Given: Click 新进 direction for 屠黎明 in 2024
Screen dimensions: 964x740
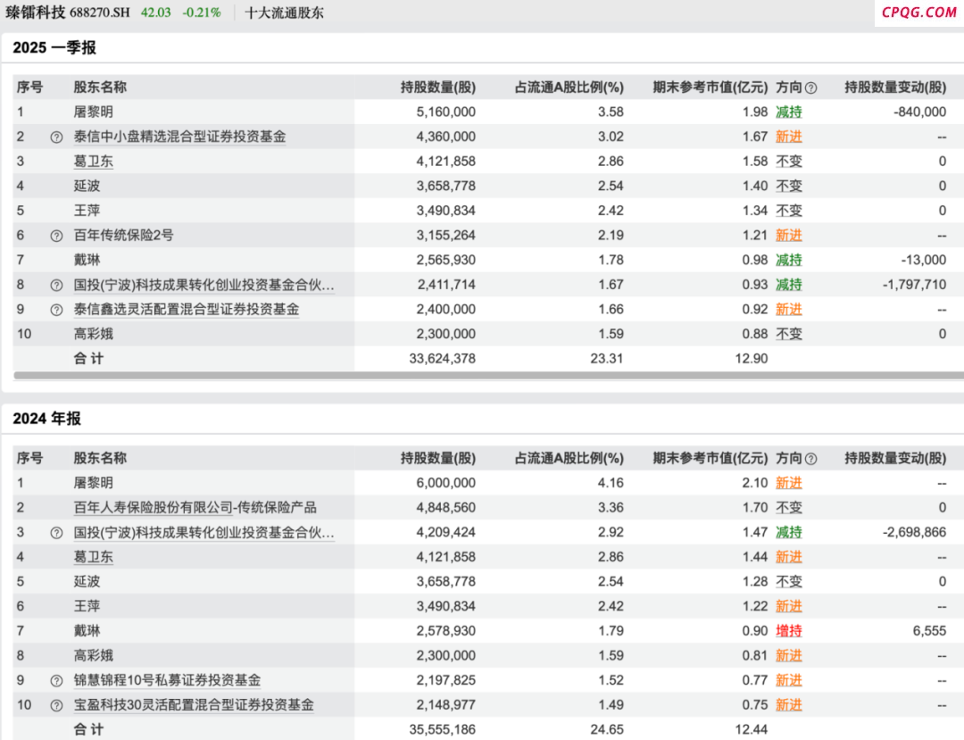Looking at the screenshot, I should point(789,483).
